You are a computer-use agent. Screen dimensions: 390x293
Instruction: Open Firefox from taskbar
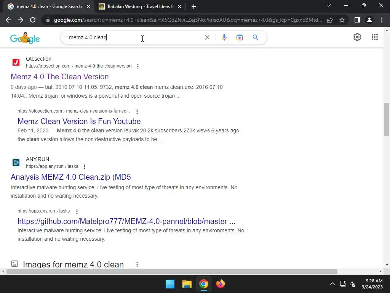point(221,284)
